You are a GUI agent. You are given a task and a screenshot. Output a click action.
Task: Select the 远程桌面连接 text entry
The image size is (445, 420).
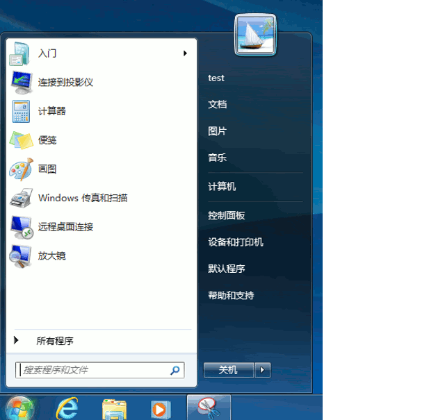(x=65, y=227)
